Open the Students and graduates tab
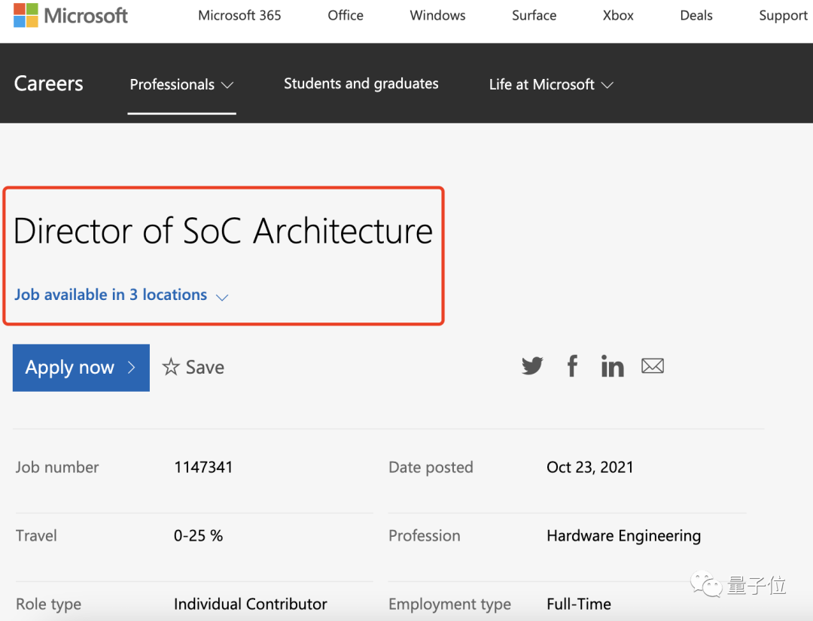 click(361, 84)
